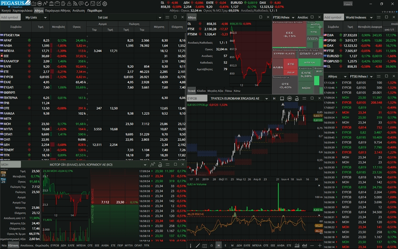Click the on-screen keyboard icon in title bar

(x=348, y=4)
